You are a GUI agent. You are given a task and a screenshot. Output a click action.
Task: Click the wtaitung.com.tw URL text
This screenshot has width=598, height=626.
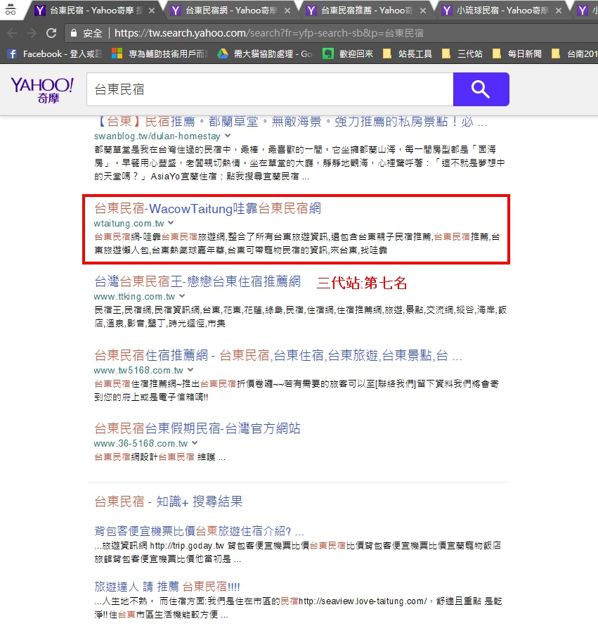click(x=129, y=223)
